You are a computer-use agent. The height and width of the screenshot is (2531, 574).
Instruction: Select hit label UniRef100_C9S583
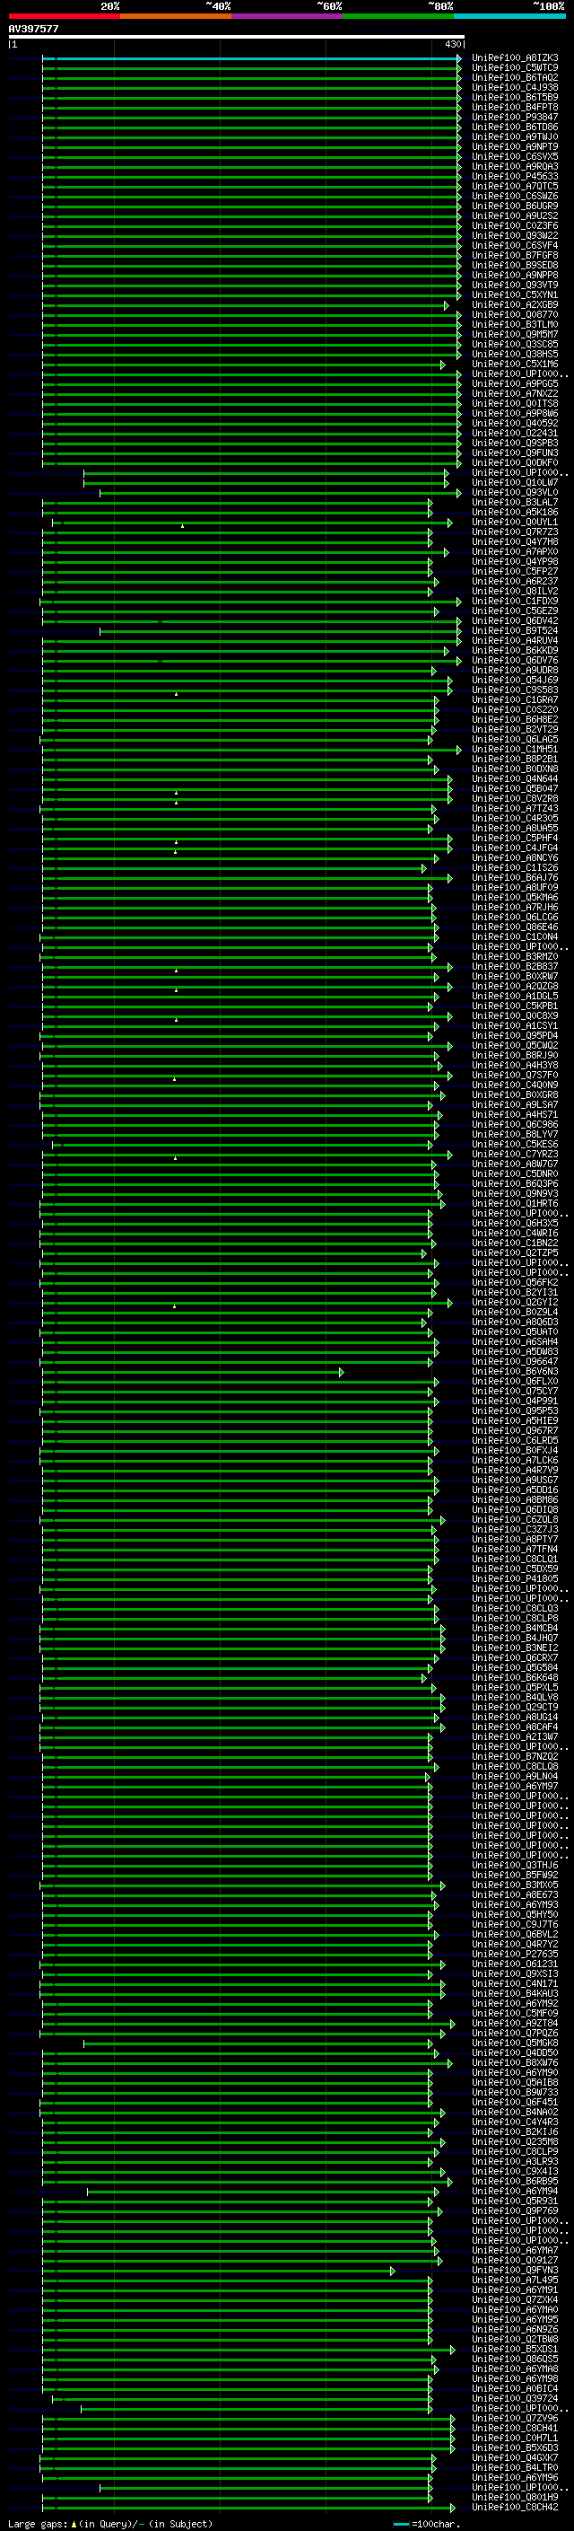515,690
